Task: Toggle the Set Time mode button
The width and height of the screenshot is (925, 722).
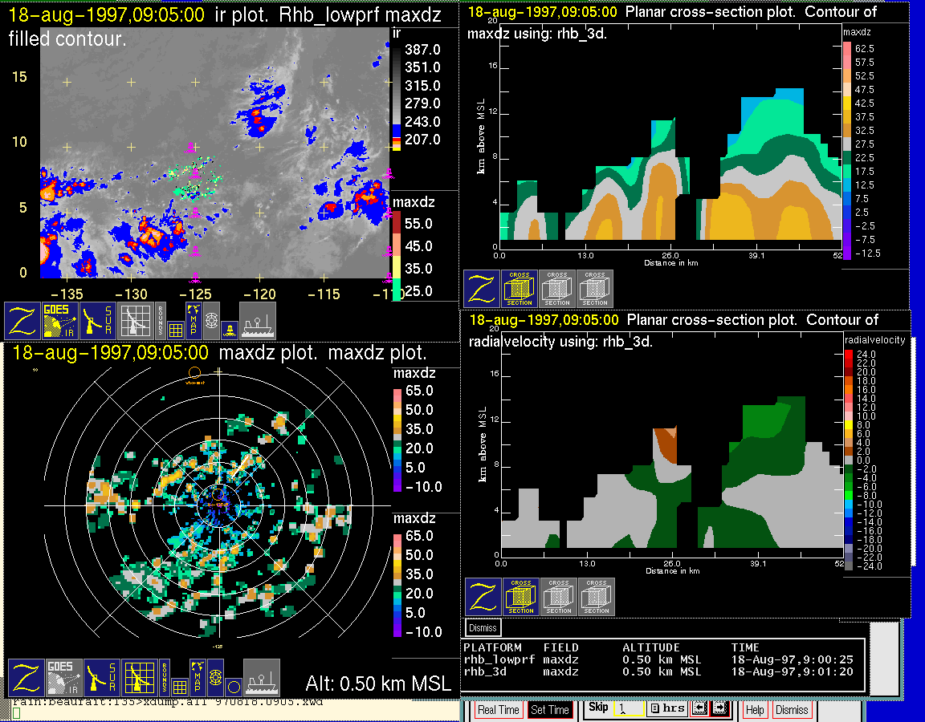Action: pyautogui.click(x=550, y=710)
